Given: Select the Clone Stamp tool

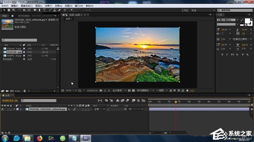Looking at the screenshot, I should (55, 10).
